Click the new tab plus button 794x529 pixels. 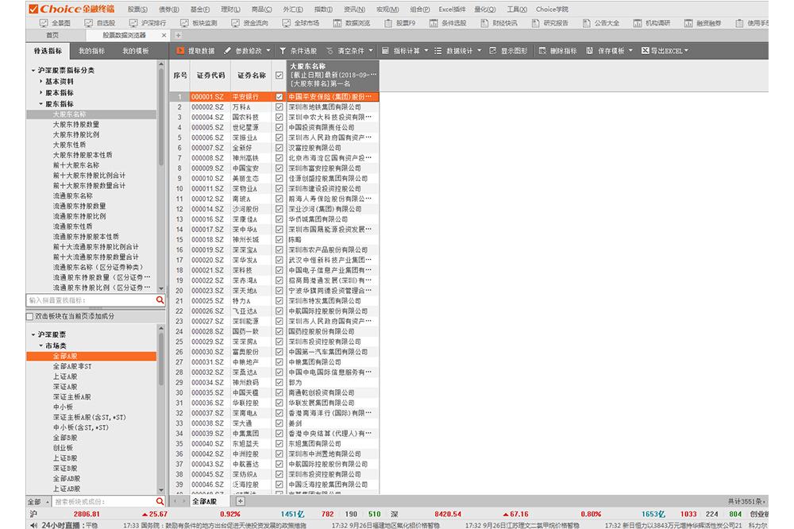click(x=178, y=35)
